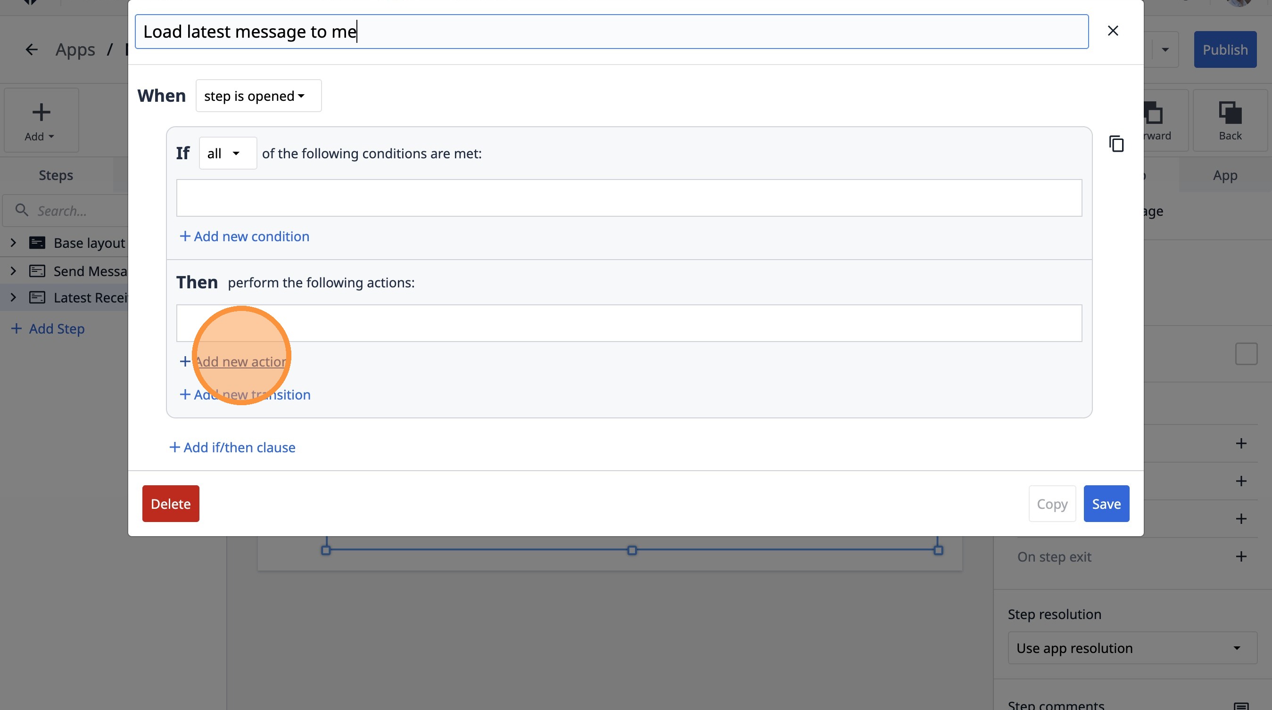Click the plus icon for On step exit
This screenshot has width=1272, height=710.
(1241, 556)
